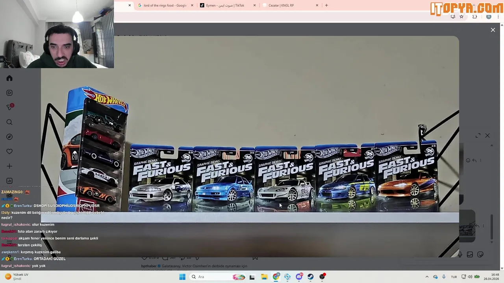Open Task View on the taskbar
504x283 pixels.
pos(252,277)
